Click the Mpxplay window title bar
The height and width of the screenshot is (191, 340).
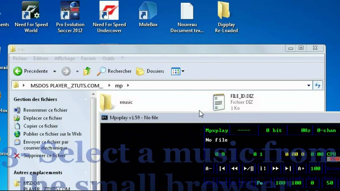220,118
